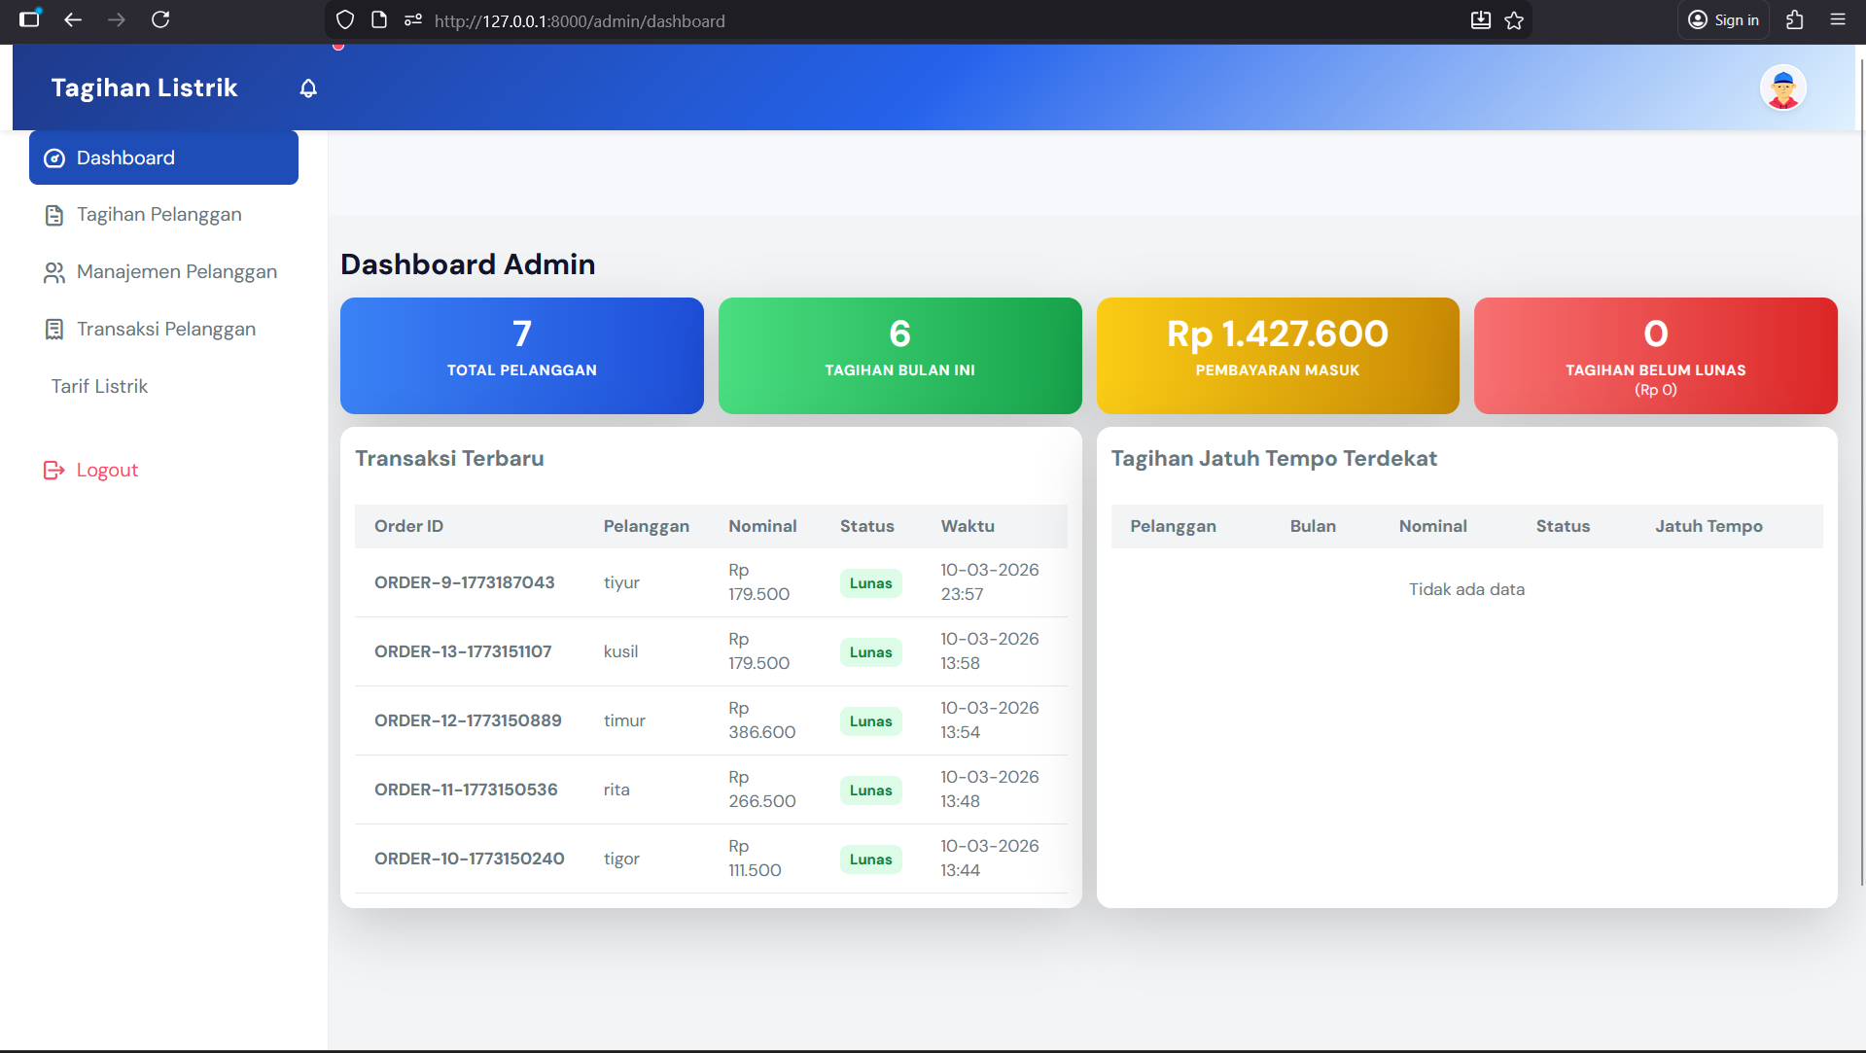Reload the page with the refresh icon
This screenshot has height=1053, width=1866.
click(x=160, y=19)
